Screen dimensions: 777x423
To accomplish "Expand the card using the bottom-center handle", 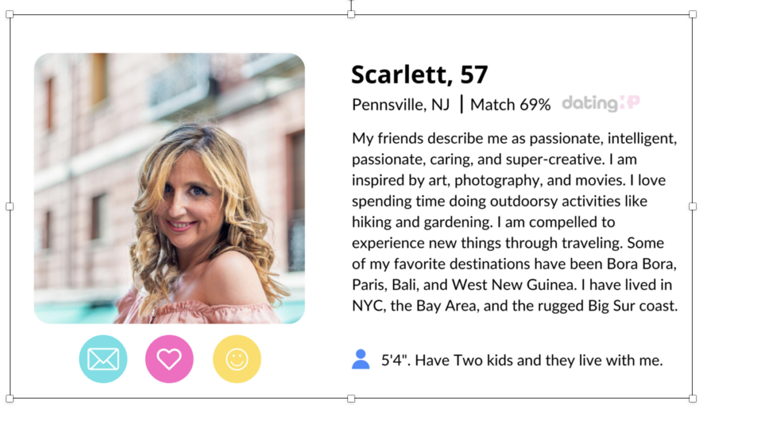I will point(350,398).
